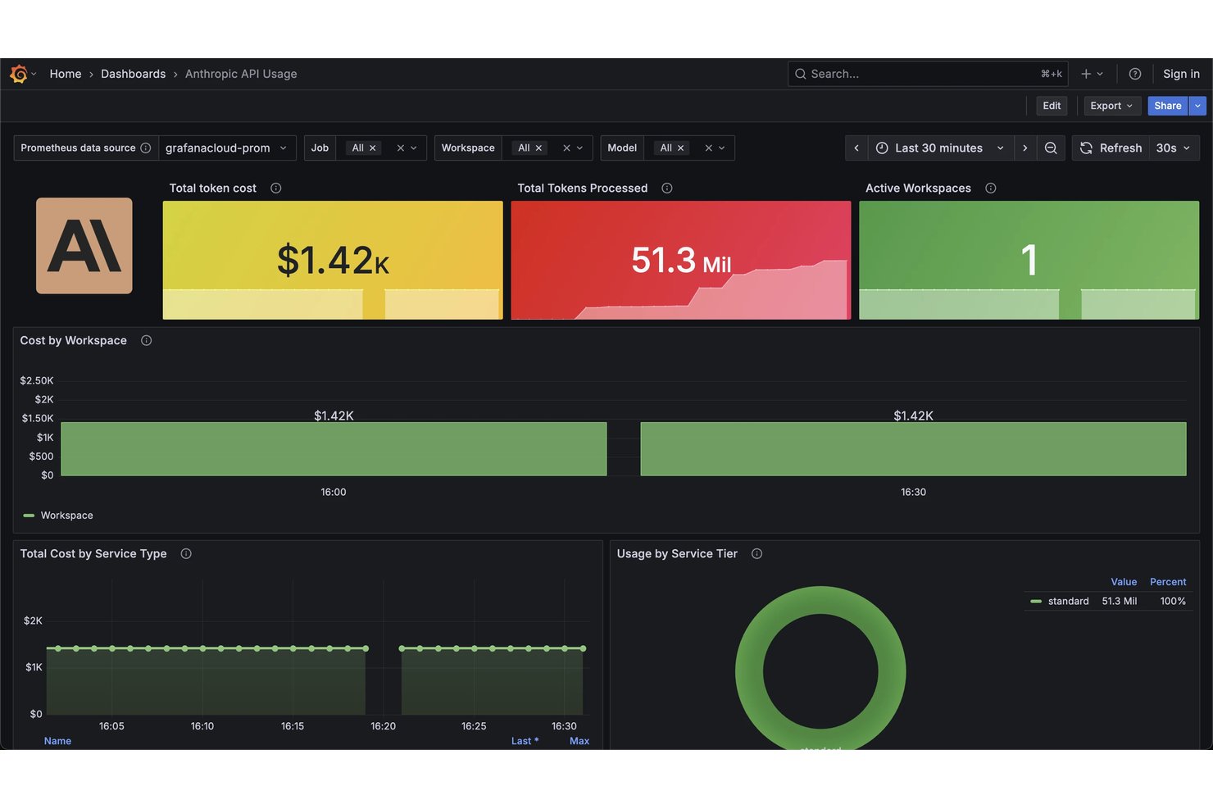This screenshot has height=809, width=1213.
Task: Sort the legend by Value column
Action: point(1124,582)
